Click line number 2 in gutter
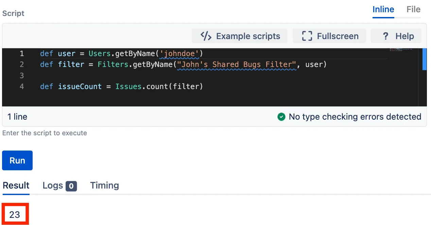This screenshot has width=431, height=225. pyautogui.click(x=22, y=65)
